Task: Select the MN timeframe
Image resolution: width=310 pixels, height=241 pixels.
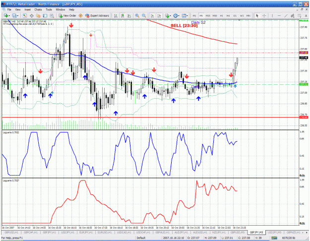Action: [x=248, y=15]
